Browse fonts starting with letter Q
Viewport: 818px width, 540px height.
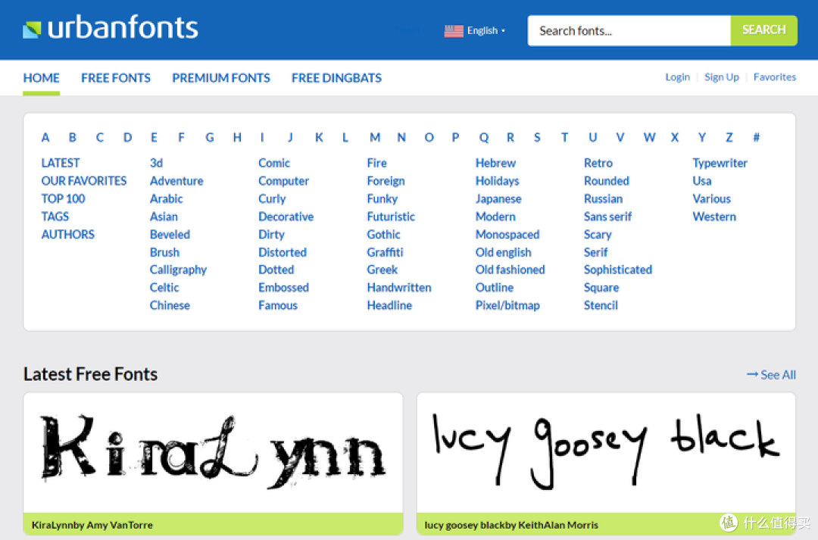[483, 138]
